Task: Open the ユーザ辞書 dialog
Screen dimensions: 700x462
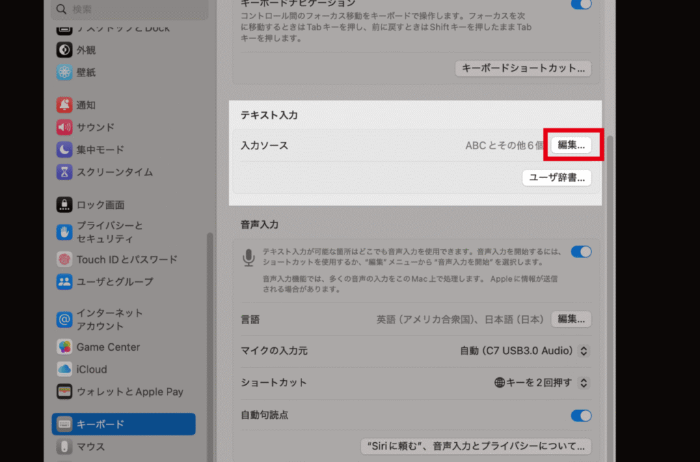Action: point(556,177)
